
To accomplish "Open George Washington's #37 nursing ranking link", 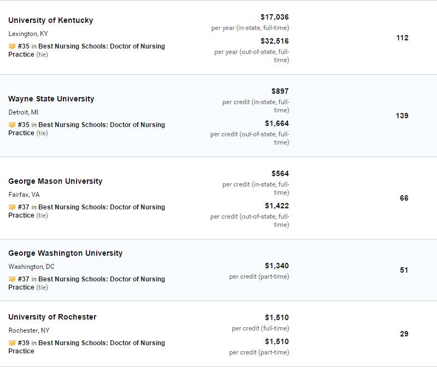I will pyautogui.click(x=87, y=282).
